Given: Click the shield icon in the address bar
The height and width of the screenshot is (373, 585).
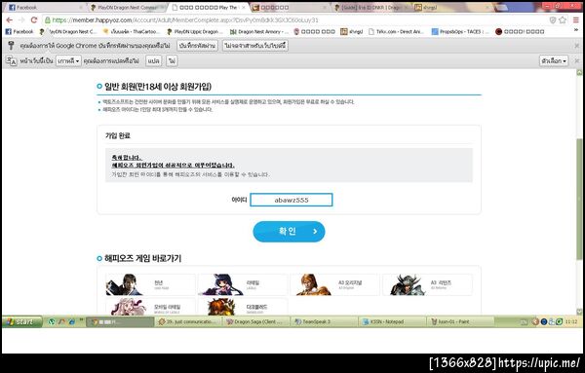Looking at the screenshot, I should [x=553, y=20].
